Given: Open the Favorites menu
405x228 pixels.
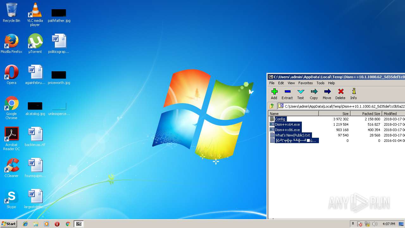Looking at the screenshot, I should tap(305, 83).
